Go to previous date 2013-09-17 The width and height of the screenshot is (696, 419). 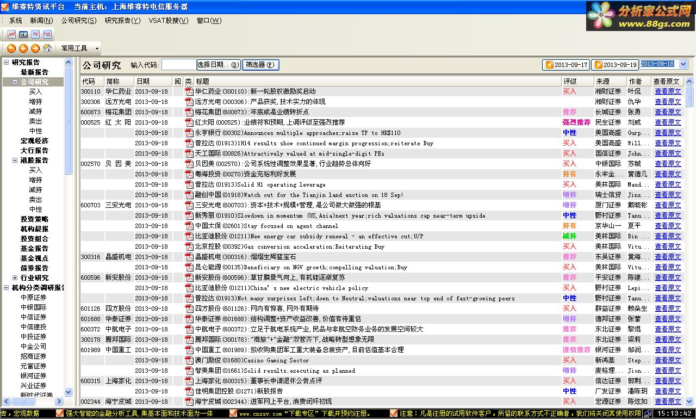click(566, 65)
